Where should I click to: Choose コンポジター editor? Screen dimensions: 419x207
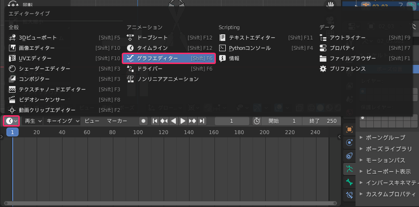64,79
